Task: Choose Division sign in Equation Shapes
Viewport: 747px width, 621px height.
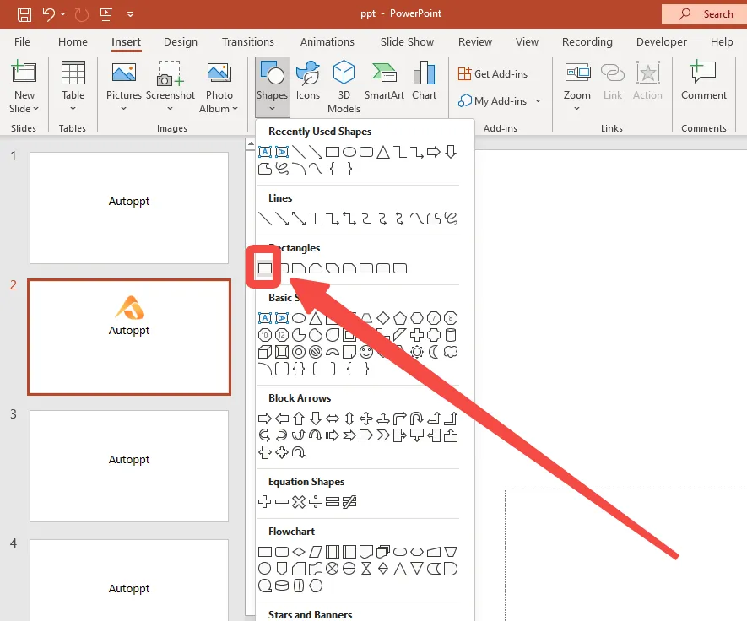Action: click(316, 501)
